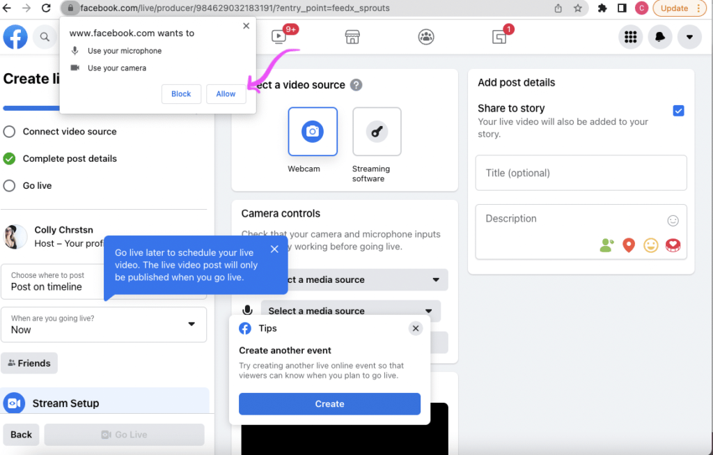This screenshot has width=713, height=455.
Task: Click the site lock icon in address bar
Action: pyautogui.click(x=70, y=8)
